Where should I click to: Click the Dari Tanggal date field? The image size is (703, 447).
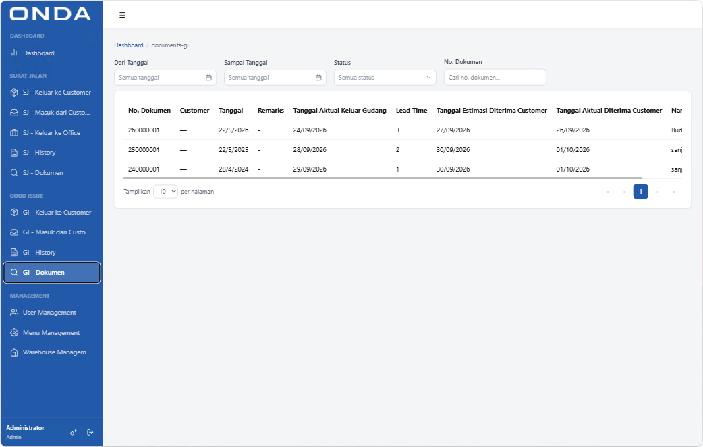[x=165, y=77]
